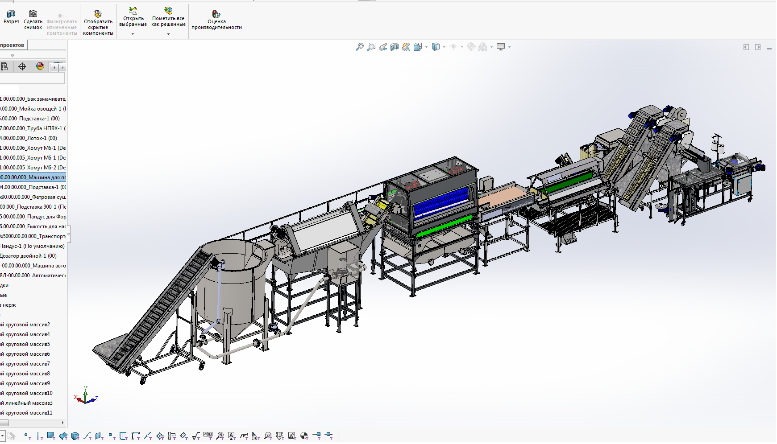Image resolution: width=777 pixels, height=444 pixels.
Task: Click the left arrow in manager tabs
Action: point(54,68)
